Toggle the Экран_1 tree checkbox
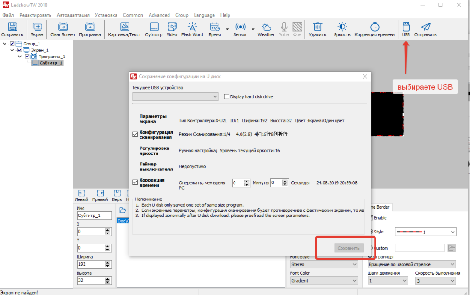Image resolution: width=470 pixels, height=295 pixels. point(19,50)
